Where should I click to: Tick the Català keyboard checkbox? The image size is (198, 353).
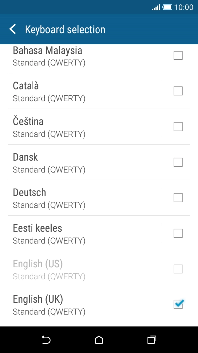pyautogui.click(x=178, y=91)
